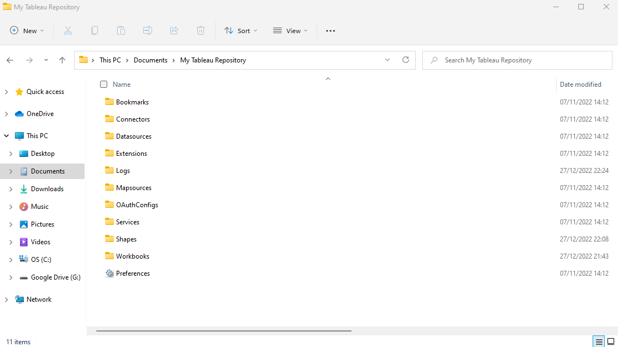Image resolution: width=618 pixels, height=347 pixels.
Task: Click the OneDrive cloud icon
Action: 19,114
